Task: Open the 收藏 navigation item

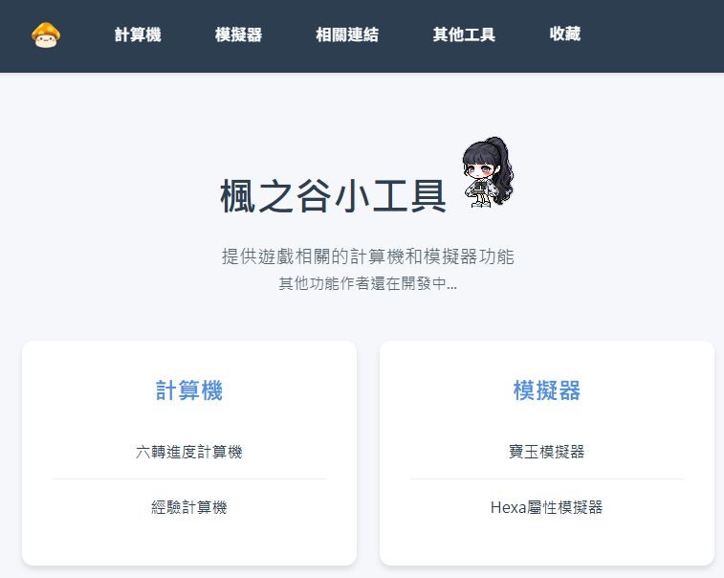Action: 564,34
